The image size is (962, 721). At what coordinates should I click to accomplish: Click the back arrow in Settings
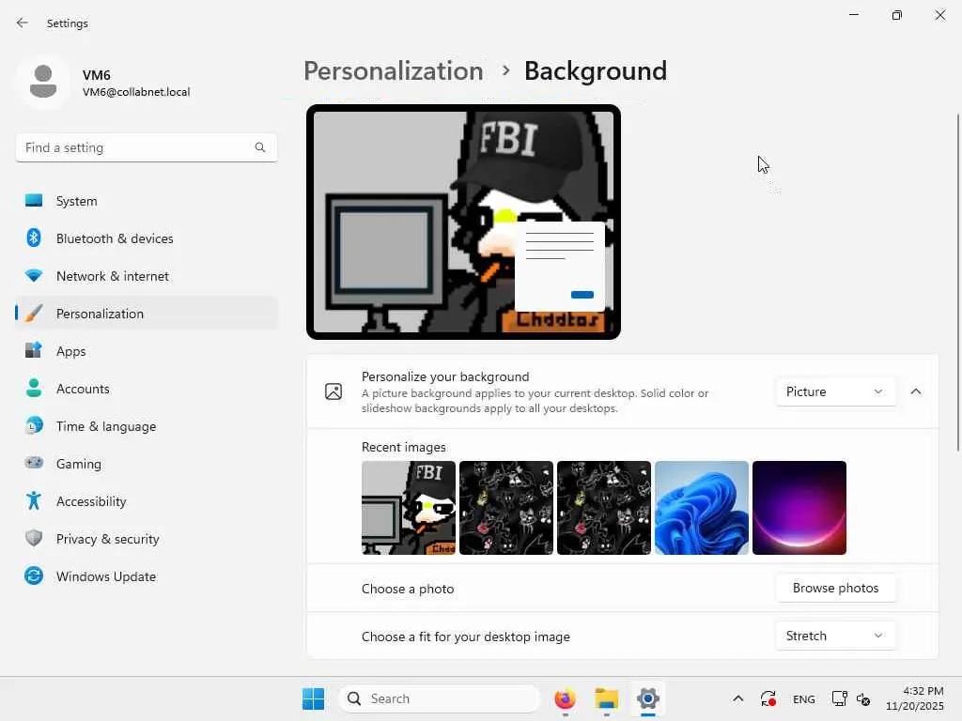pos(23,23)
